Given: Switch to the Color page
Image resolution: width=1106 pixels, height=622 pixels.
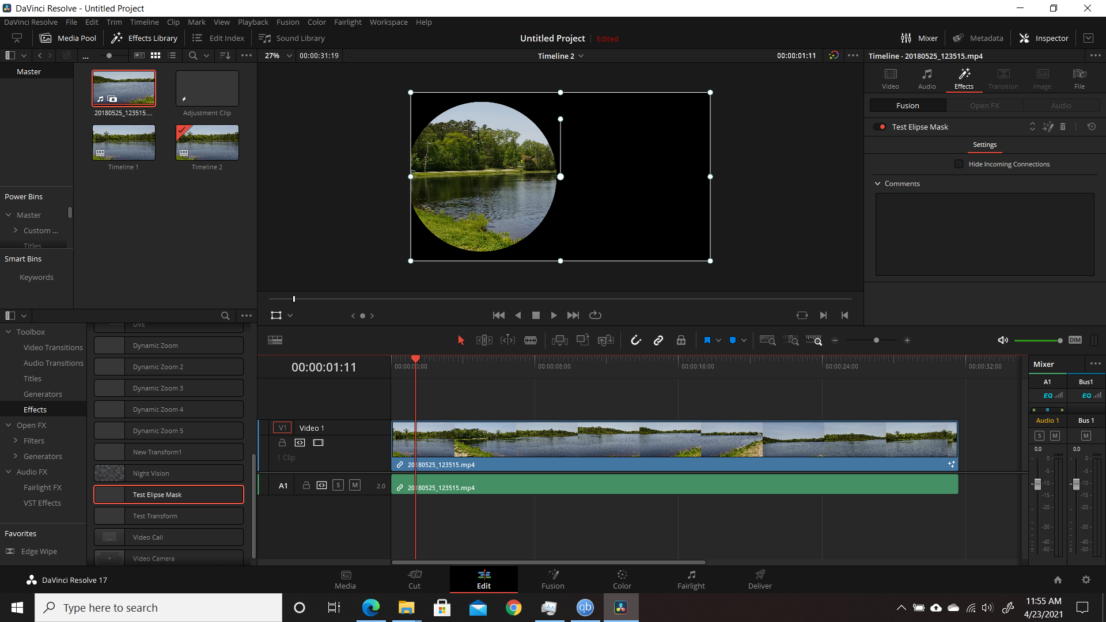Looking at the screenshot, I should tap(622, 579).
